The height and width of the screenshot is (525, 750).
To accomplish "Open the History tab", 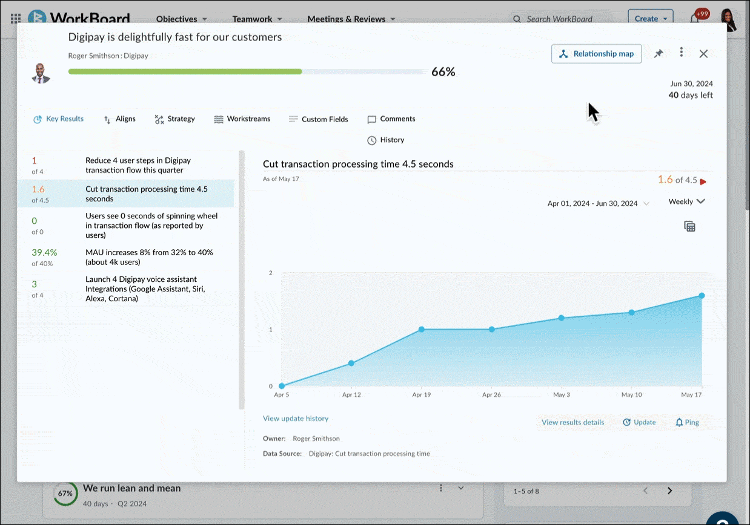I will (x=386, y=140).
